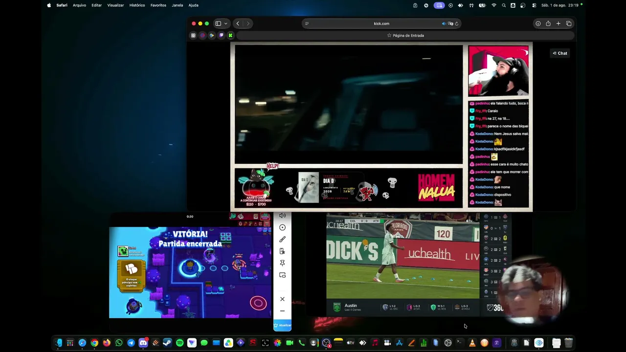This screenshot has height=352, width=626.
Task: Open the Trash in the Dock
Action: (568, 343)
